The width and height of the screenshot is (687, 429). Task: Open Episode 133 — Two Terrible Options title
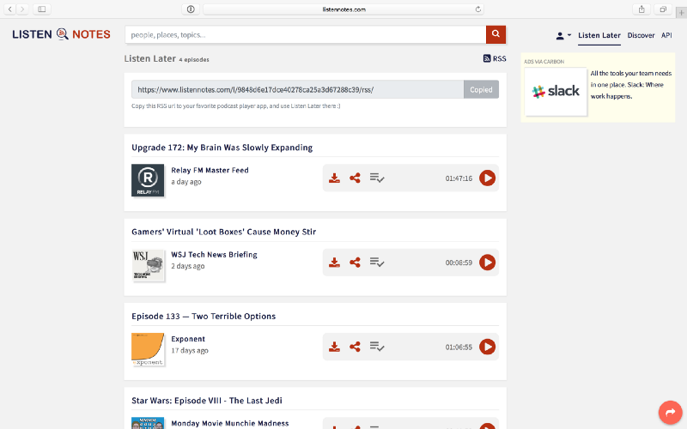tap(204, 316)
